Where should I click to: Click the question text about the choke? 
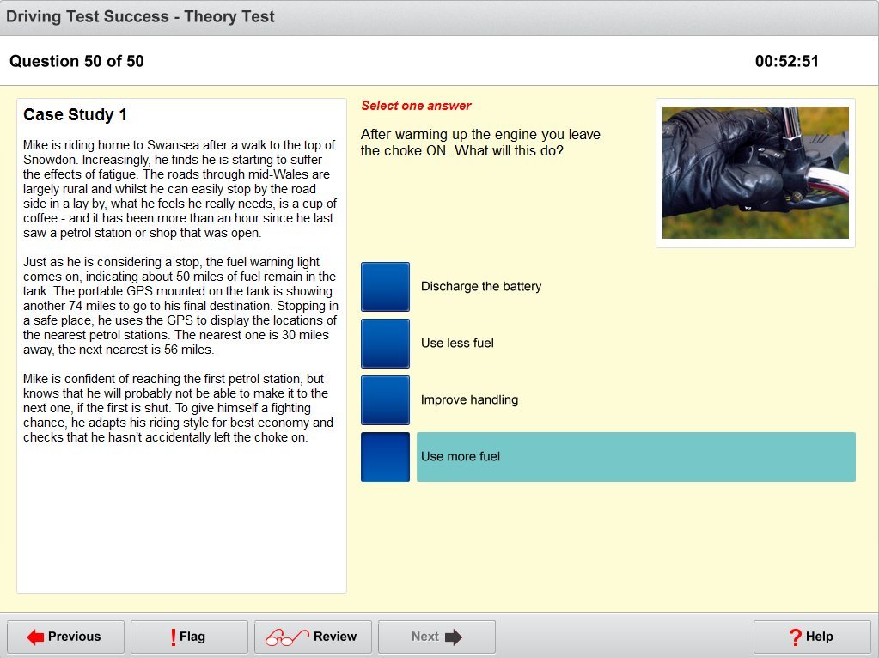coord(480,143)
